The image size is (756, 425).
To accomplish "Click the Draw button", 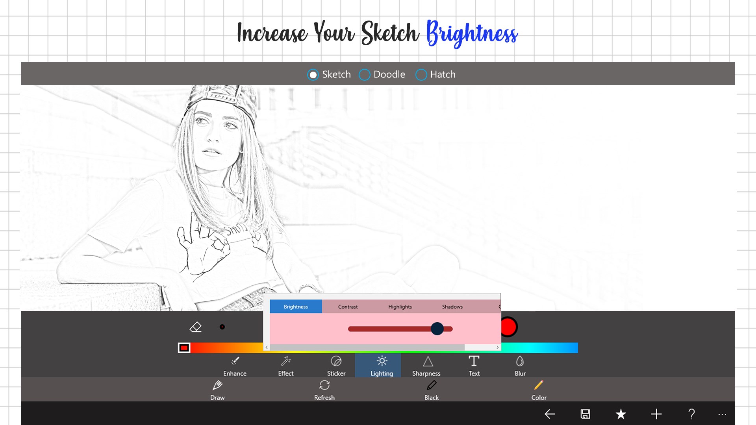I will click(x=217, y=390).
